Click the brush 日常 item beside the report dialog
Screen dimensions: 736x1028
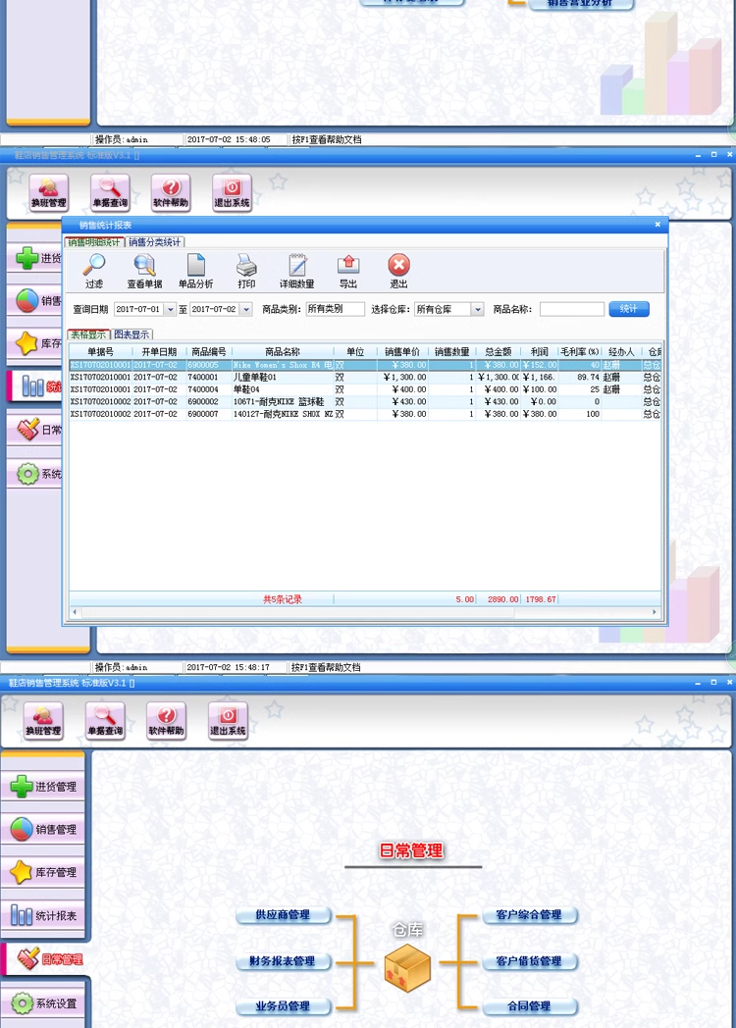[36, 430]
